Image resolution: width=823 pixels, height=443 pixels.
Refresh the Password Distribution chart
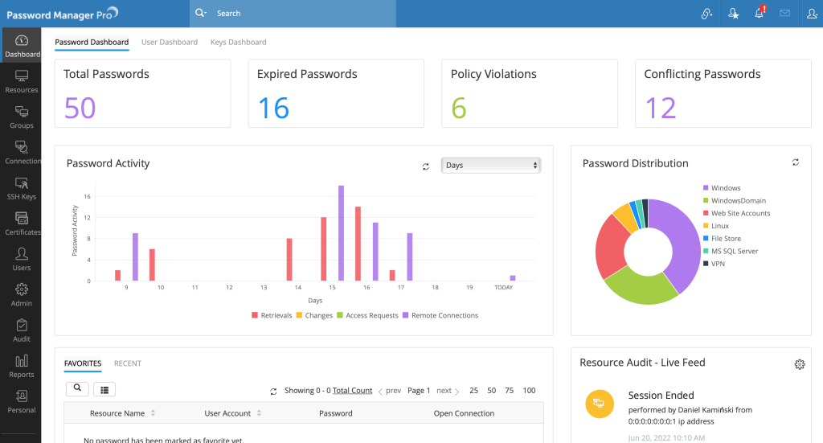coord(796,162)
